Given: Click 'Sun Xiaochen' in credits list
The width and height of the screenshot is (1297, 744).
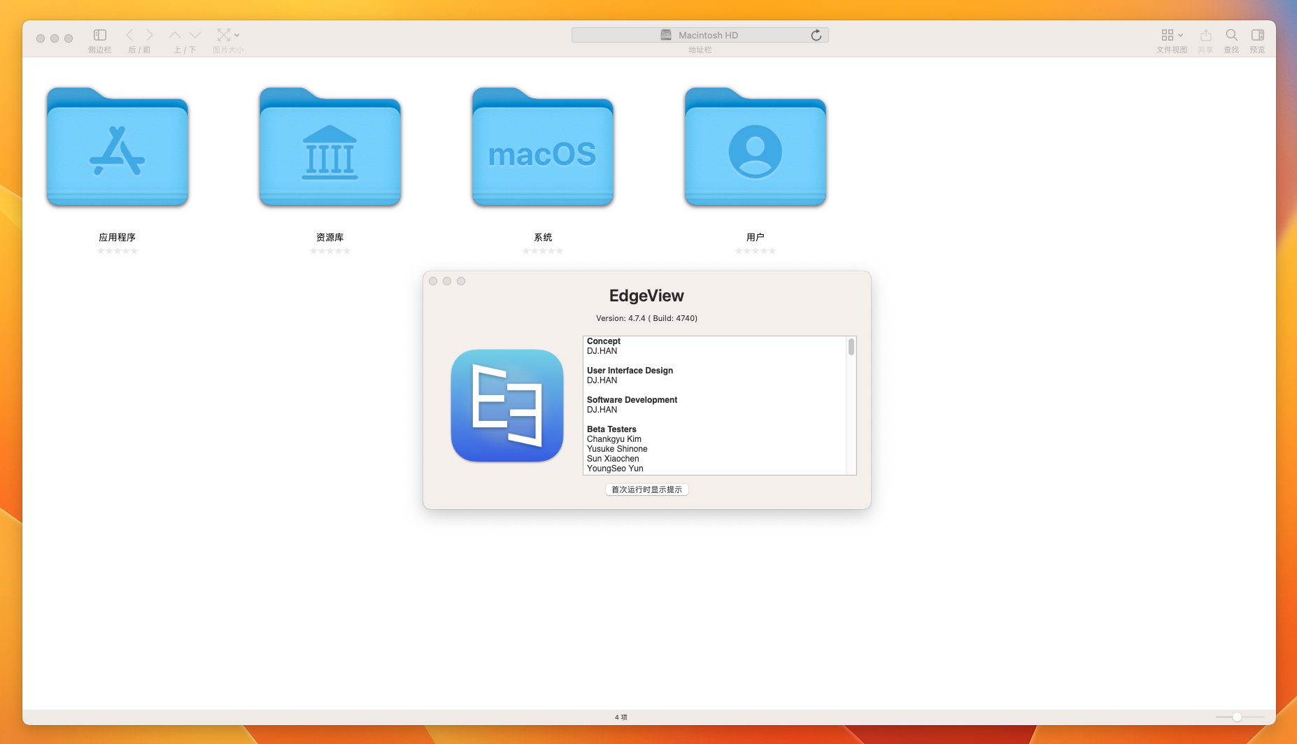Looking at the screenshot, I should (x=613, y=459).
